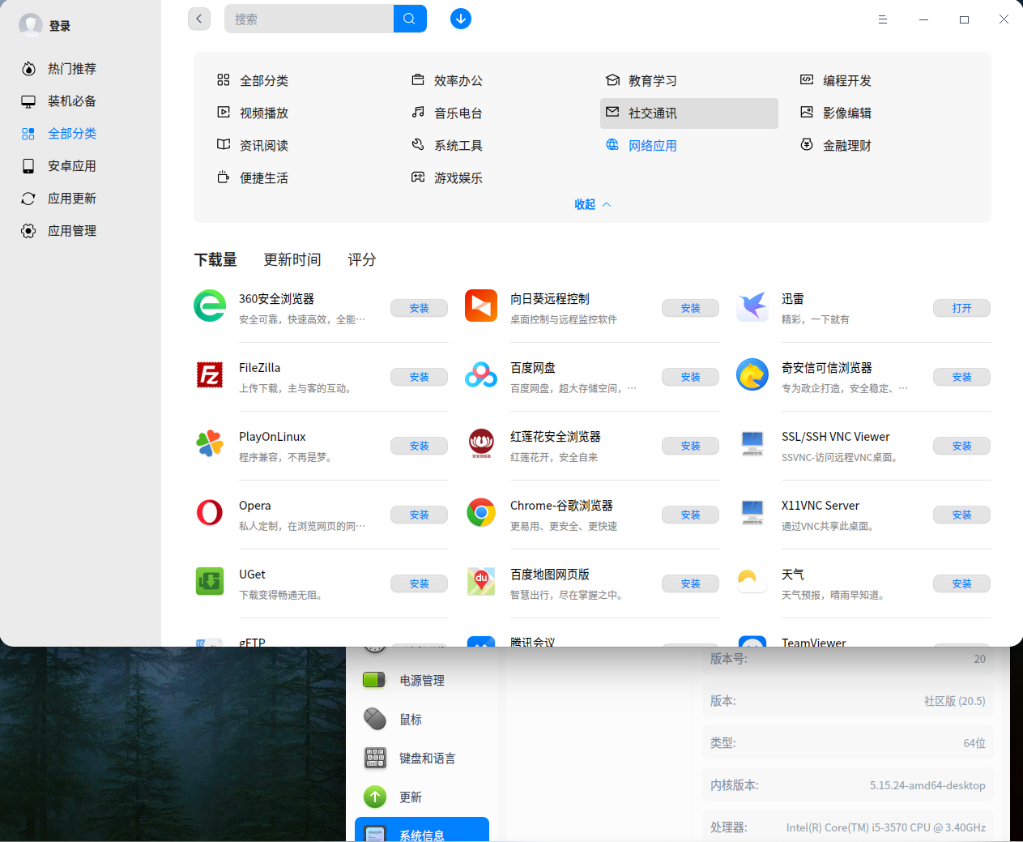Install 百度网盘 with its 安装 button
This screenshot has width=1023, height=842.
[x=690, y=376]
